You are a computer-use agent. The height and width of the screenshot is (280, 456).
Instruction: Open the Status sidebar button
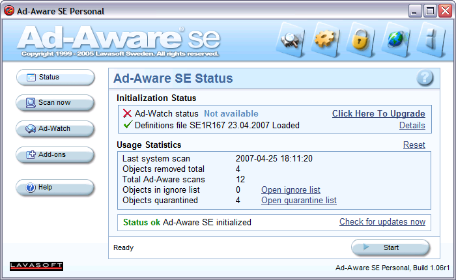(x=55, y=77)
